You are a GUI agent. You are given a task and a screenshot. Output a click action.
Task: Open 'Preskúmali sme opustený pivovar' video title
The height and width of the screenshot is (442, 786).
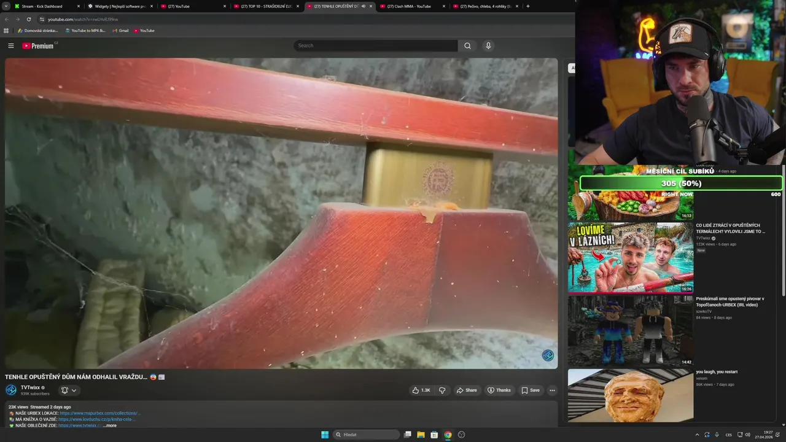tap(730, 301)
